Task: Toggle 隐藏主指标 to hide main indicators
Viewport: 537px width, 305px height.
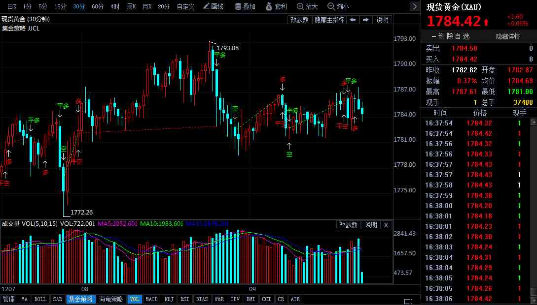Action: tap(328, 19)
